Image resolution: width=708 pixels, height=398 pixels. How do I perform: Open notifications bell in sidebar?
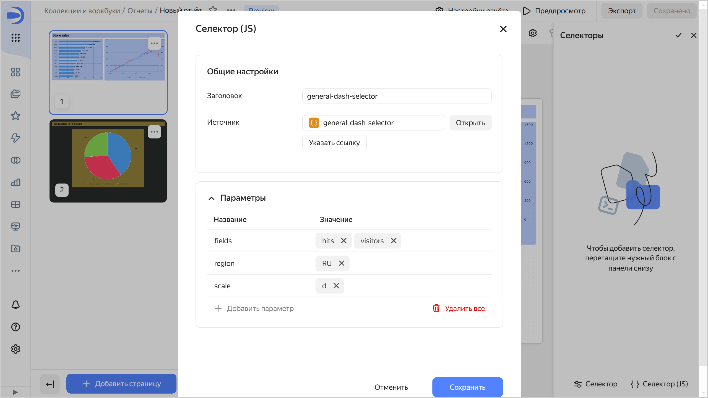(x=15, y=305)
